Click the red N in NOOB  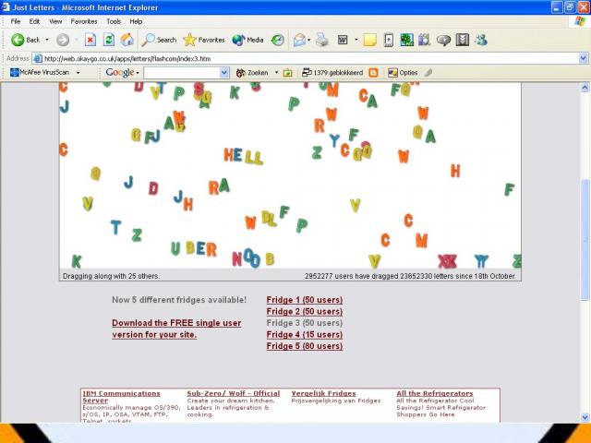(x=236, y=259)
